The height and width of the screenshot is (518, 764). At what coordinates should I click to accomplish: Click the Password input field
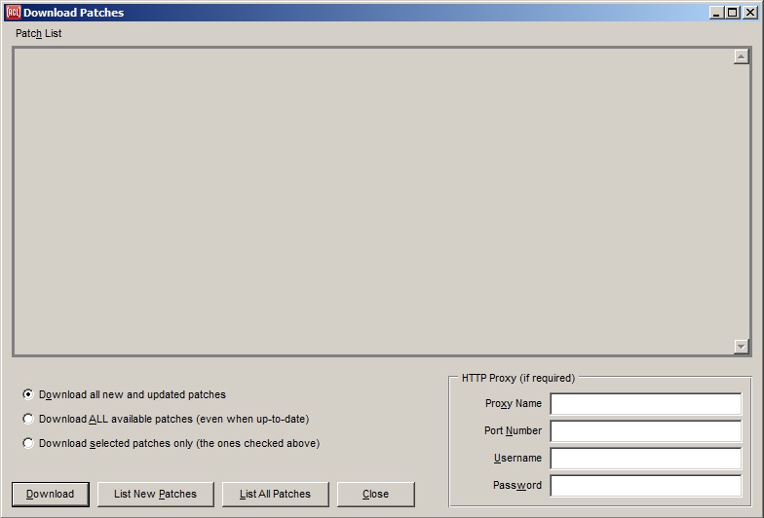click(x=645, y=486)
